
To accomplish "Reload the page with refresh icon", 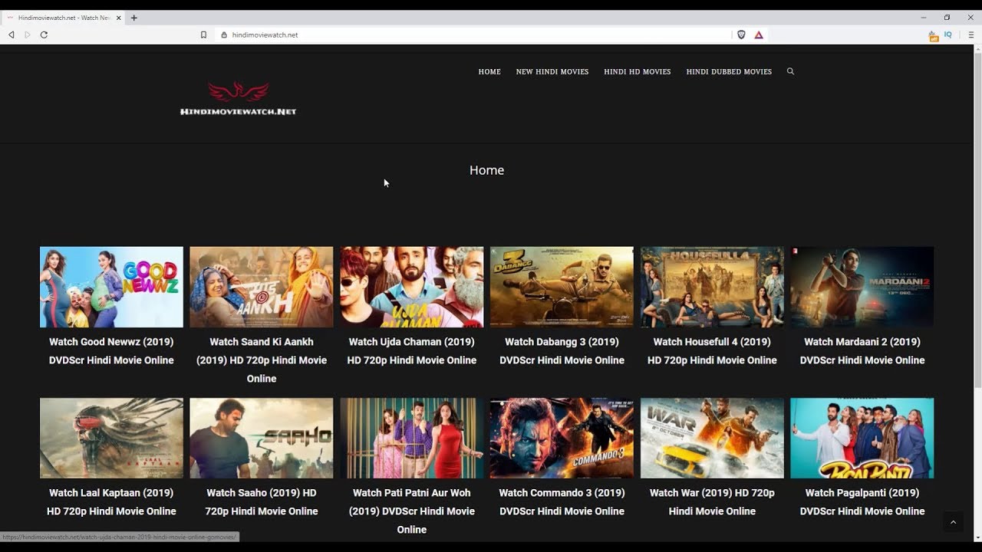I will (x=44, y=34).
